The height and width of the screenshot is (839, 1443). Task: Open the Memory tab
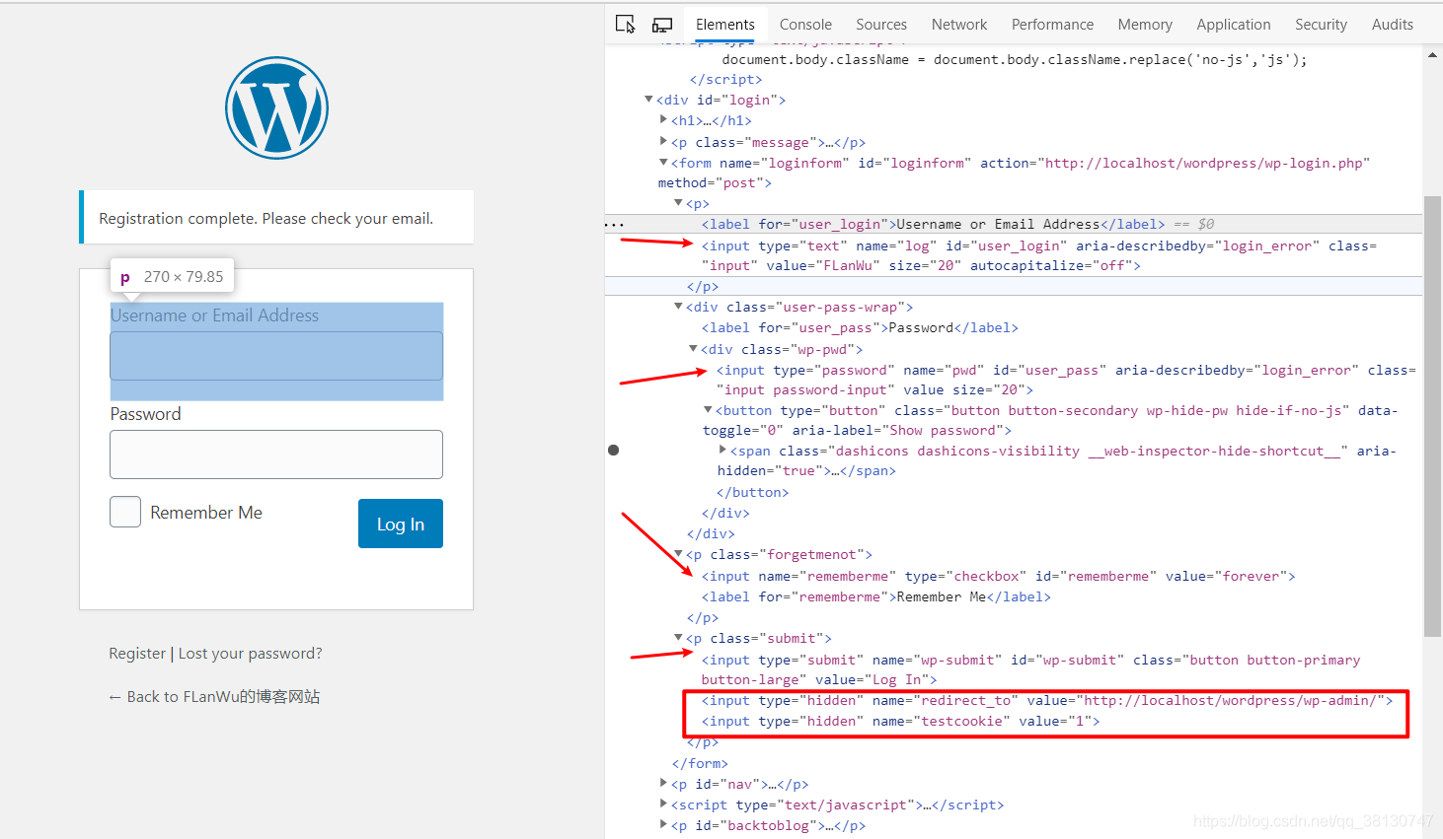tap(1145, 25)
